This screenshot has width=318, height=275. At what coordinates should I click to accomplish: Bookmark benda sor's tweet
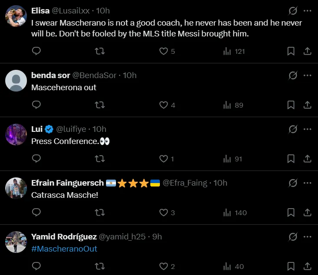[291, 105]
